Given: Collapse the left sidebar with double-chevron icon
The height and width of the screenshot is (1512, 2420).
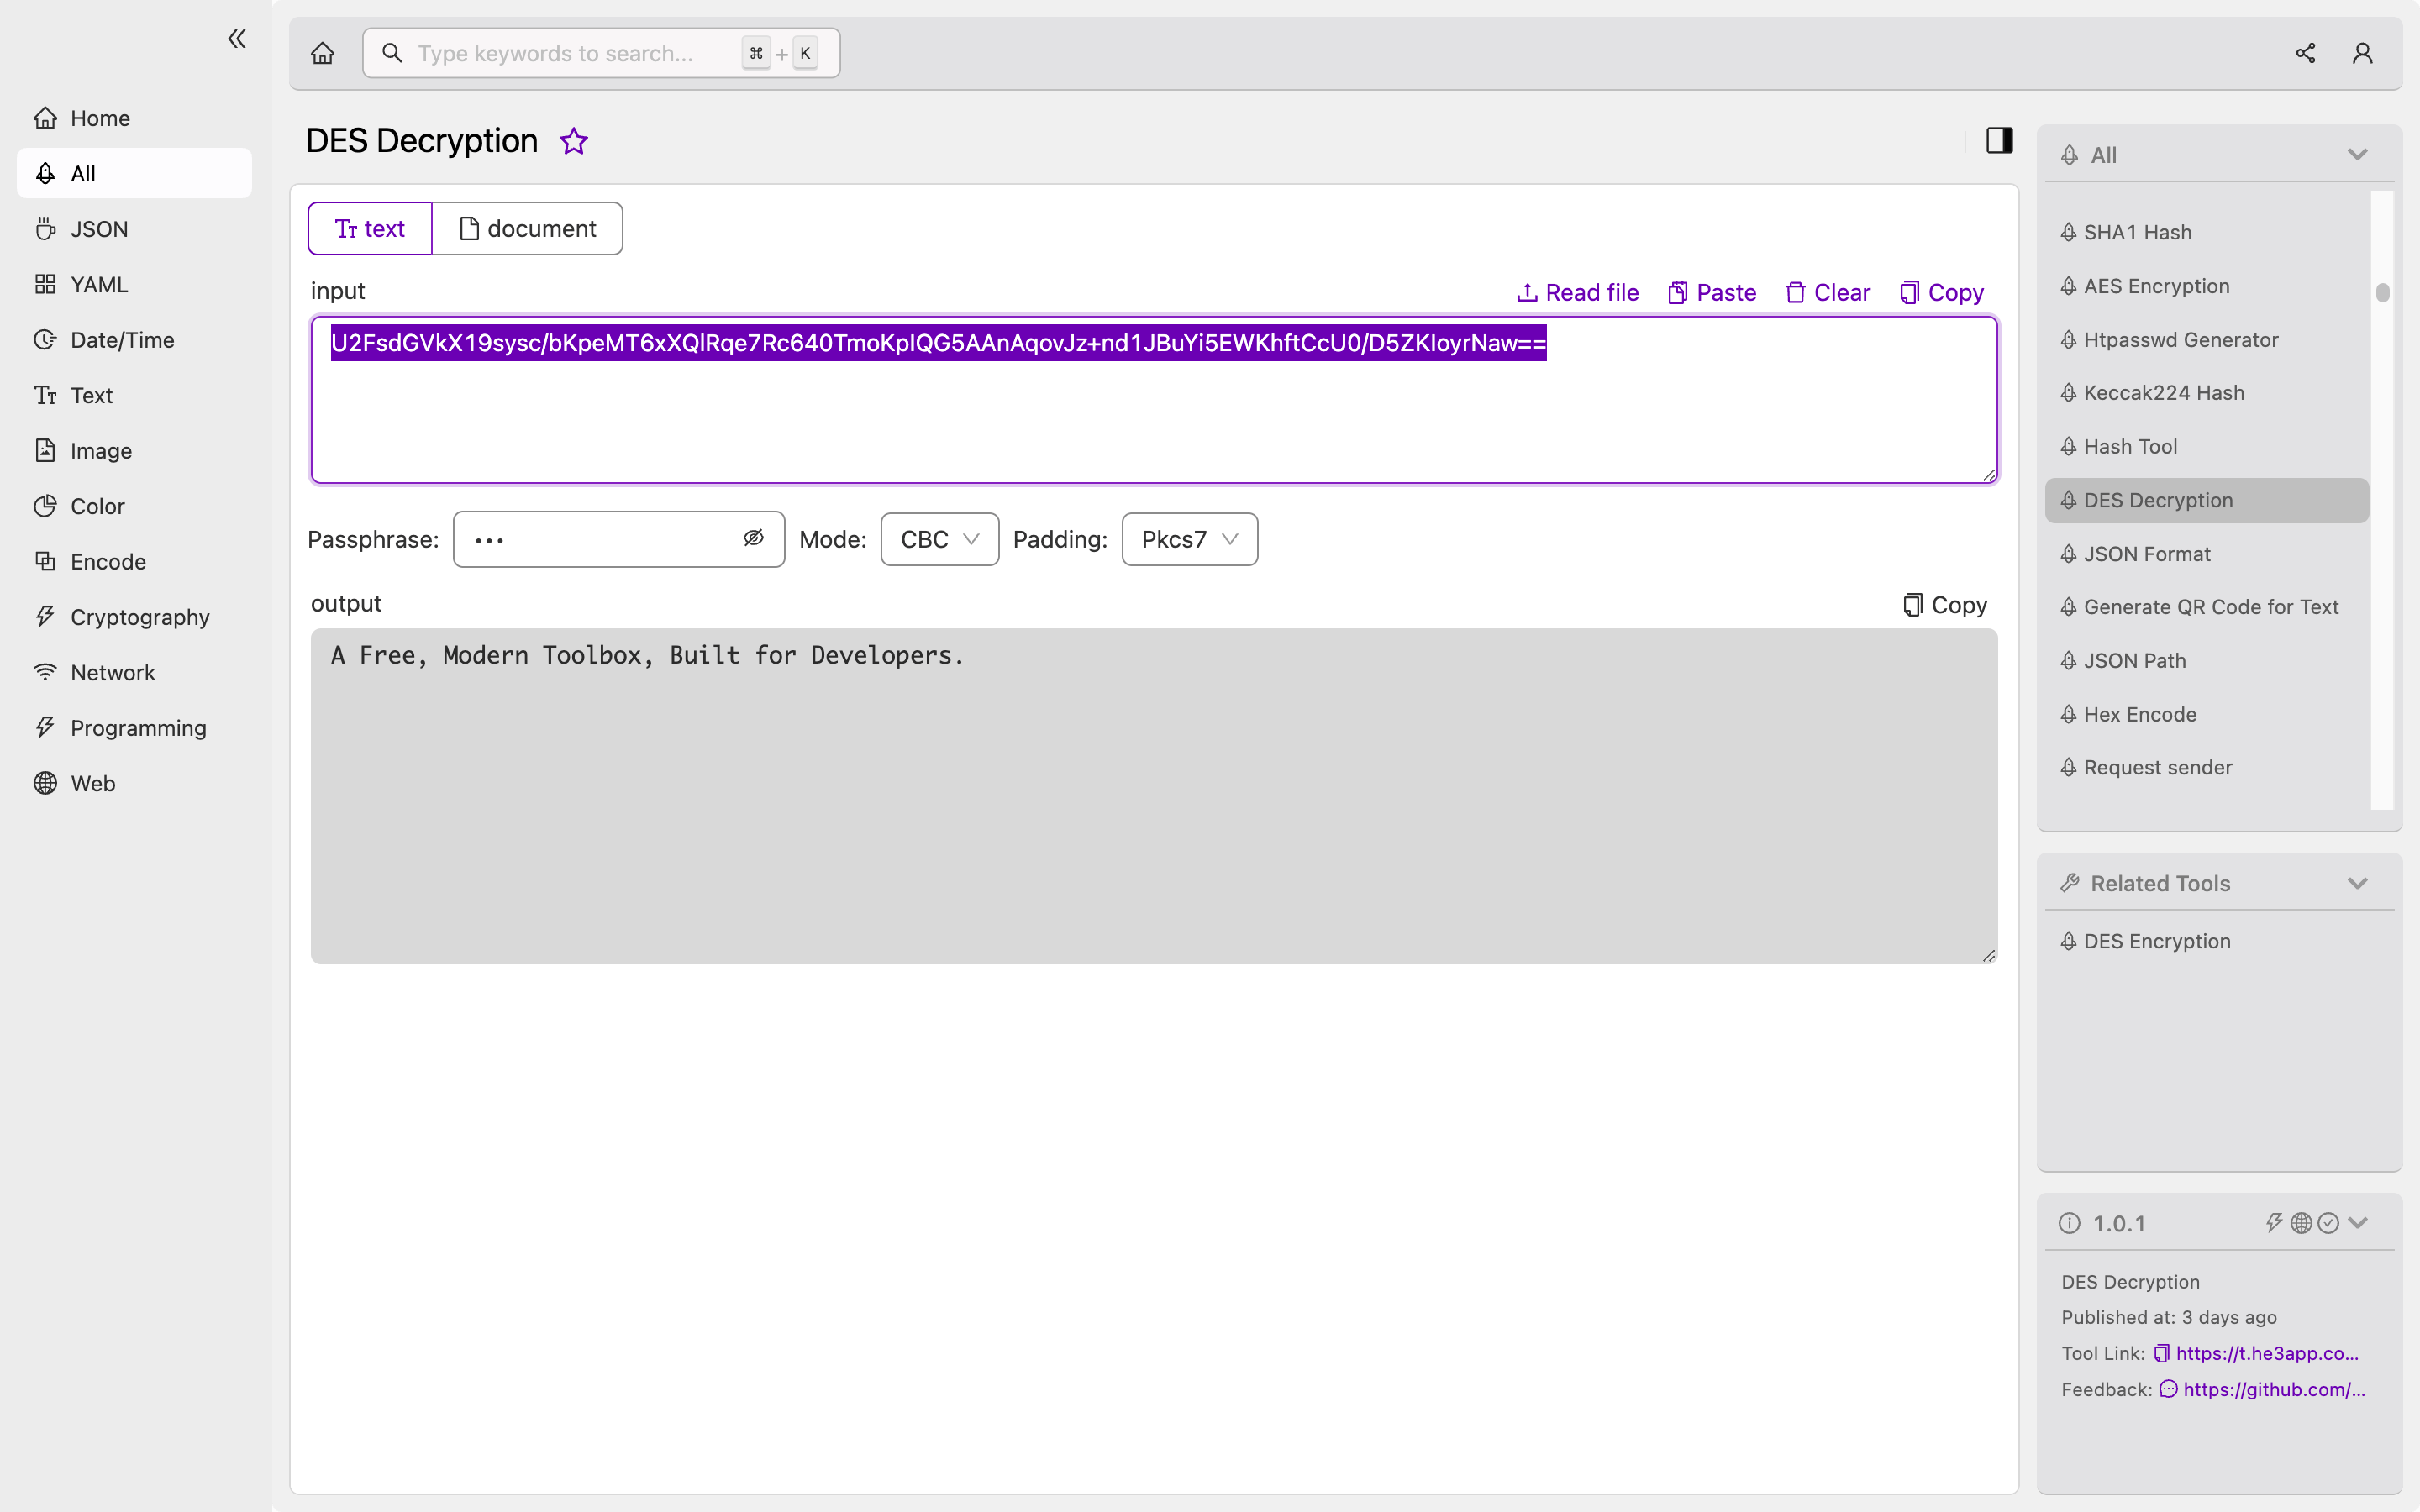Looking at the screenshot, I should coord(237,39).
